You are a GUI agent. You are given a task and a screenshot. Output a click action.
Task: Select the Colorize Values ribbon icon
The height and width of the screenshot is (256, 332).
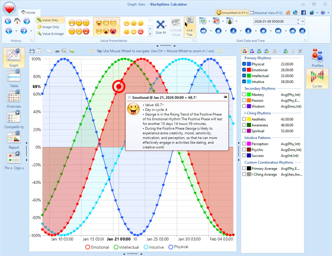click(x=176, y=26)
